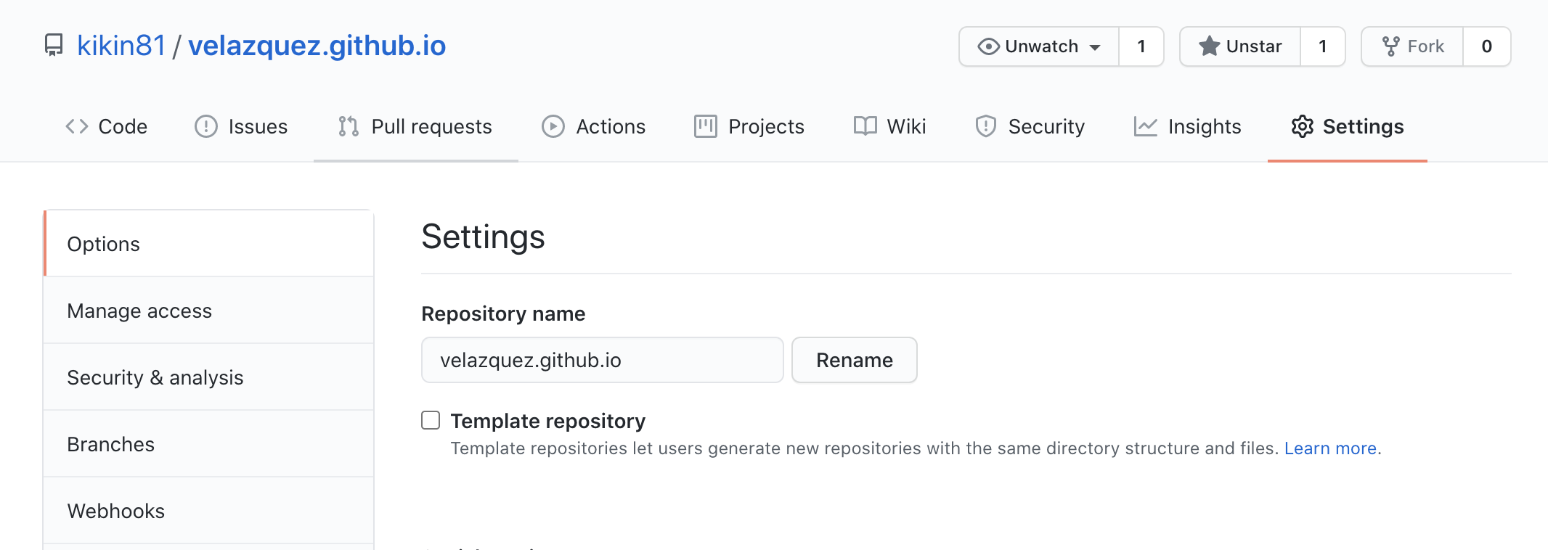The height and width of the screenshot is (550, 1548).
Task: Click the Security shield icon
Action: click(986, 126)
